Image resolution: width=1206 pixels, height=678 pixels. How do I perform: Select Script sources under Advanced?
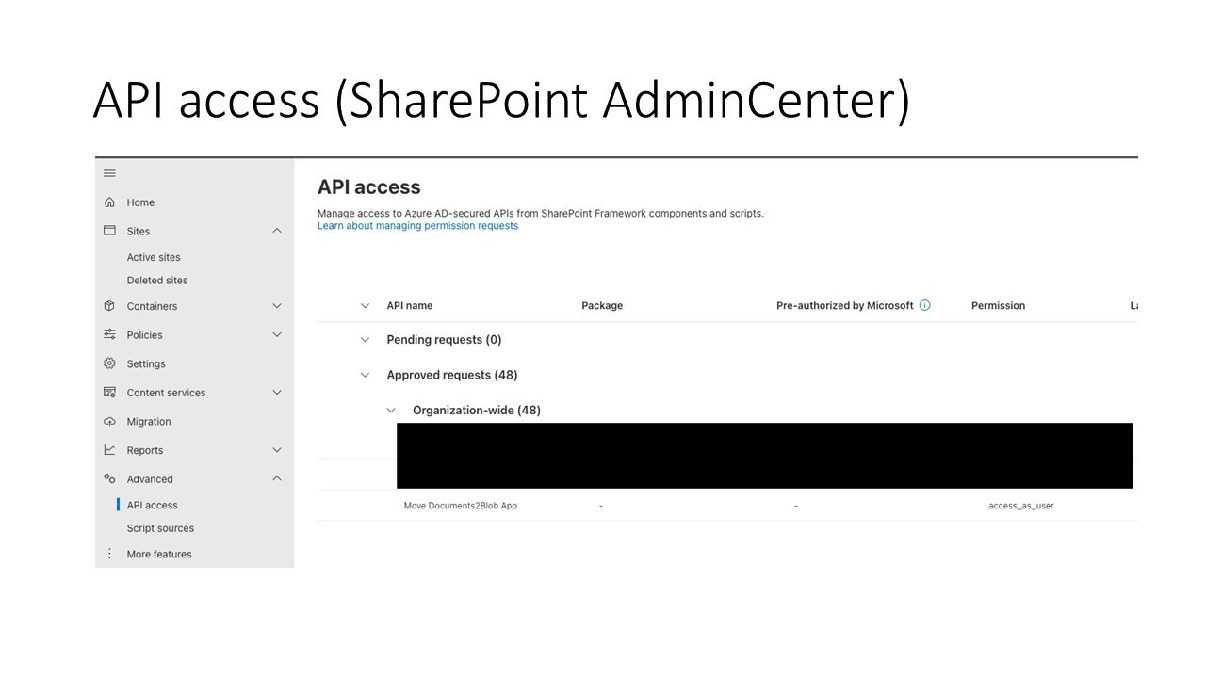(x=160, y=528)
